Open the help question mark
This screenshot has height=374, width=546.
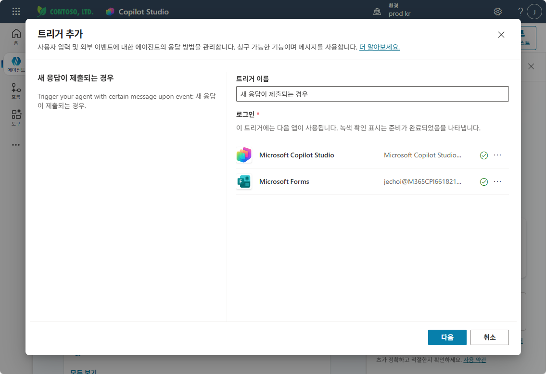[520, 12]
